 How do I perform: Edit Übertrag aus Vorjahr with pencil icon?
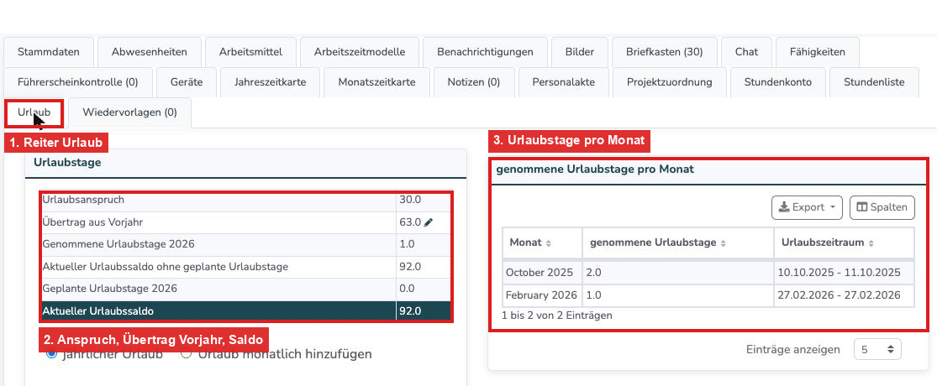(x=429, y=222)
